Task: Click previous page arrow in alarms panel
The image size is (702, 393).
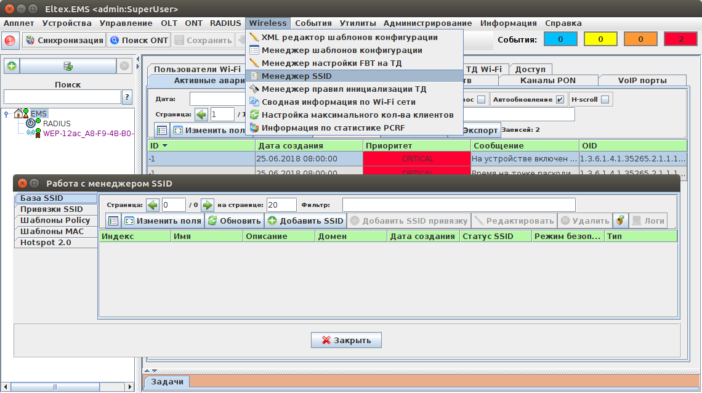Action: [x=201, y=115]
